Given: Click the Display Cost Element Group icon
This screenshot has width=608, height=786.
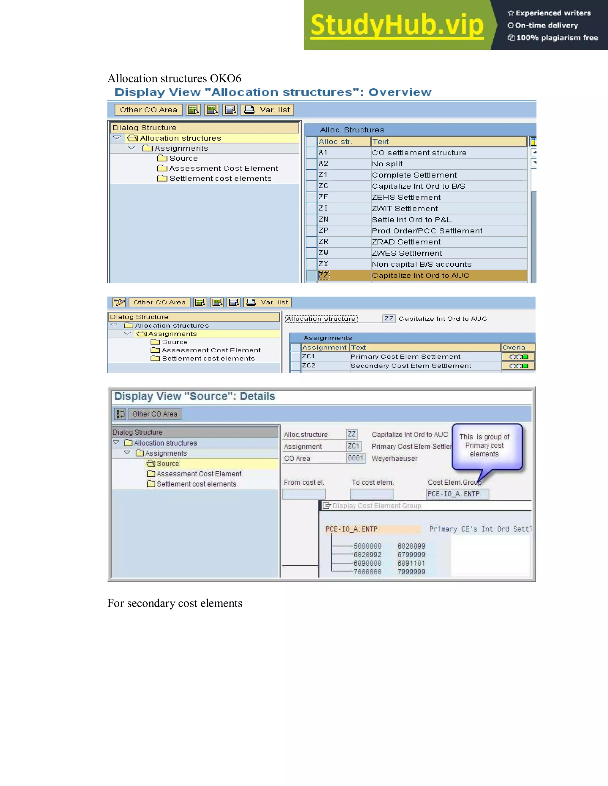Looking at the screenshot, I should tap(327, 506).
